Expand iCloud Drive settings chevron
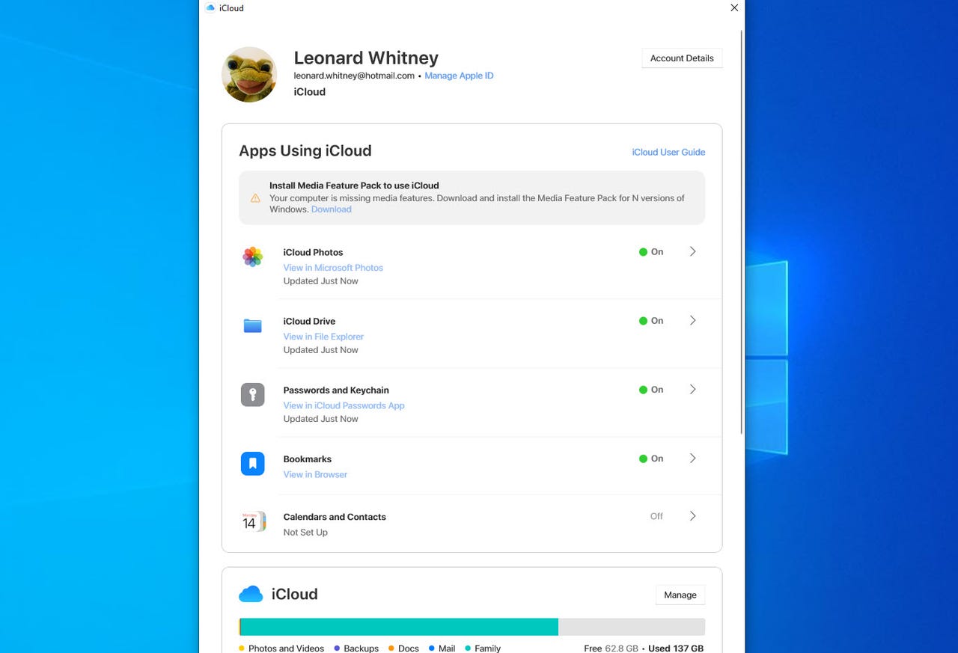Image resolution: width=958 pixels, height=653 pixels. click(x=693, y=320)
